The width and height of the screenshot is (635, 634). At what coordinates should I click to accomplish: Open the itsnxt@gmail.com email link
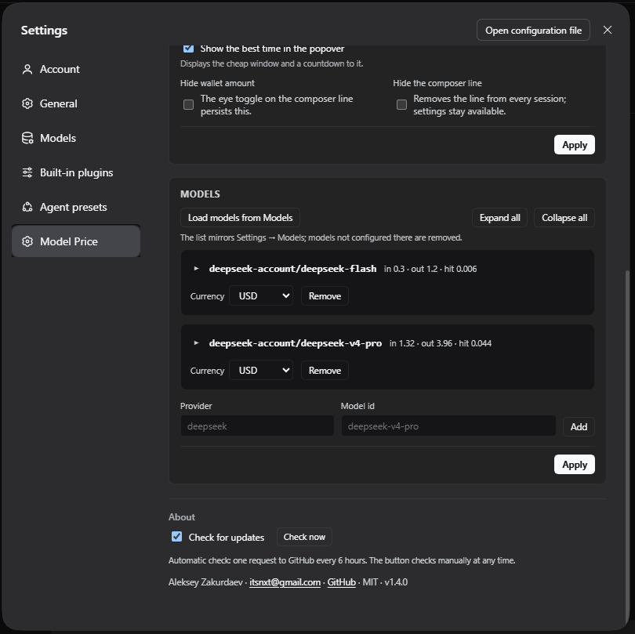coord(285,582)
